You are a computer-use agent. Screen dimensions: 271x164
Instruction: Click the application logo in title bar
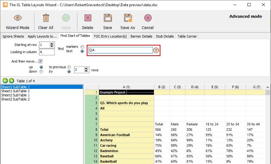(x=5, y=5)
